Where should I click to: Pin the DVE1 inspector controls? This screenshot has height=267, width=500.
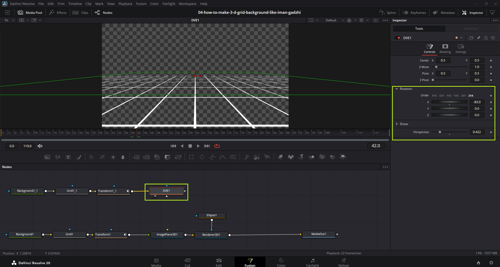click(x=478, y=38)
